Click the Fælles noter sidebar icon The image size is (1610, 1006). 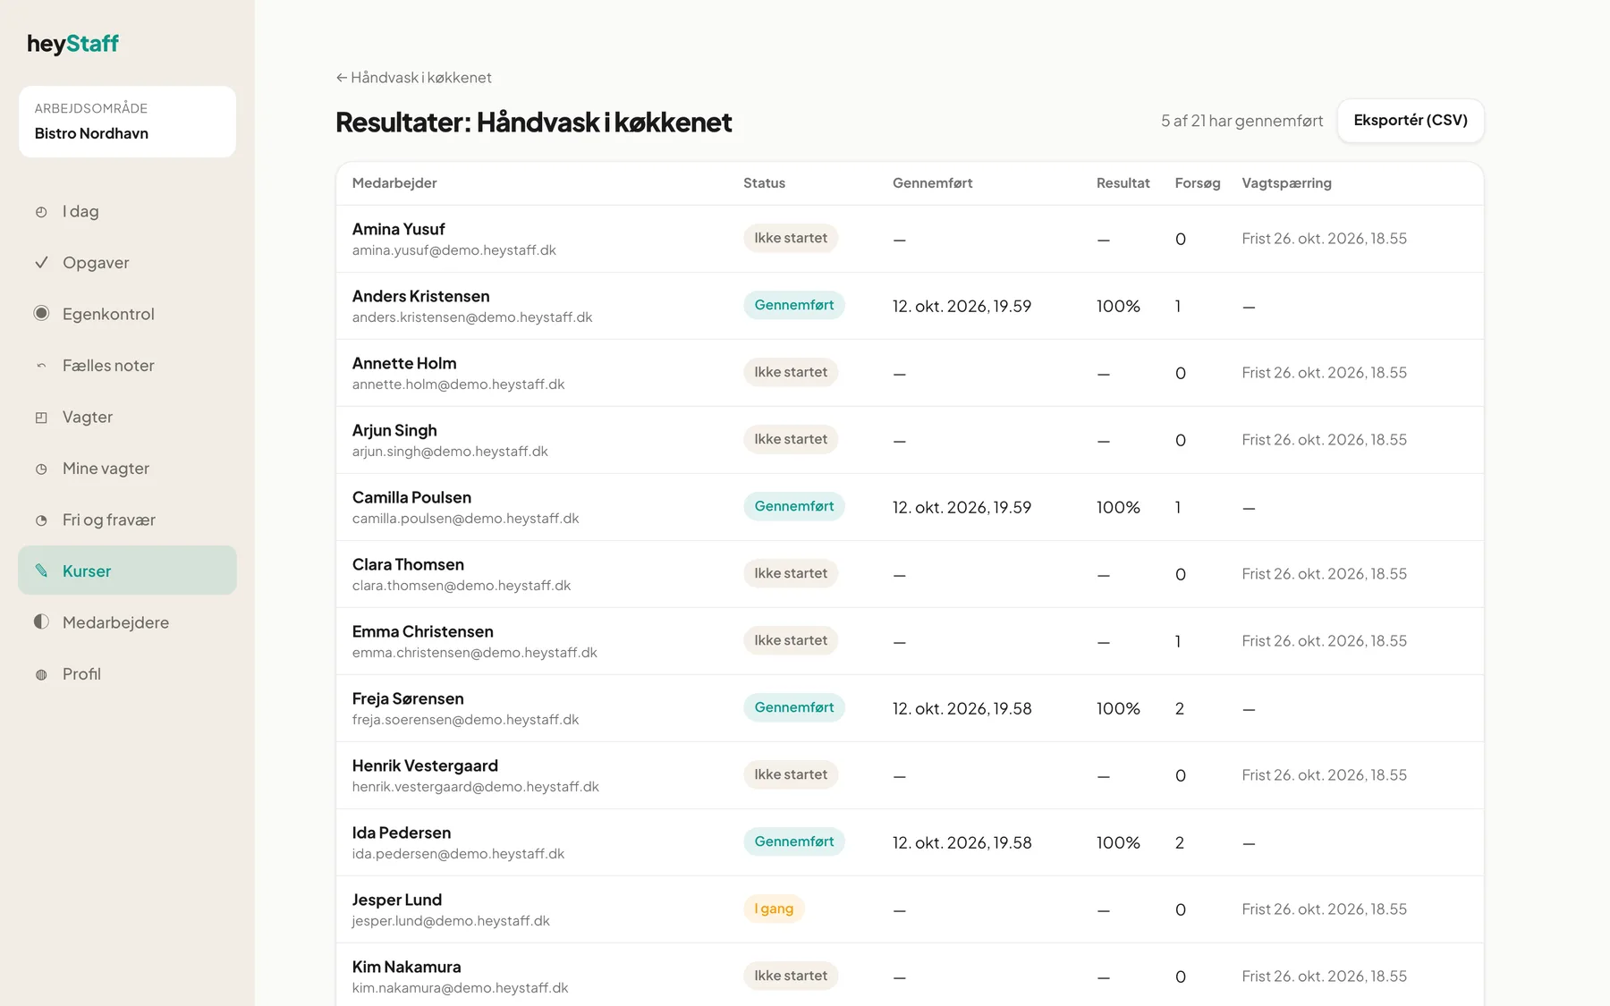41,366
